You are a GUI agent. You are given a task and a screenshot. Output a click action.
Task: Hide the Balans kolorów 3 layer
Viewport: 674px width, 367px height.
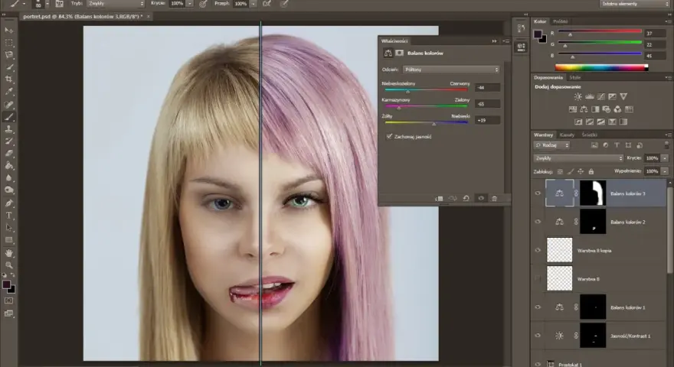[538, 193]
